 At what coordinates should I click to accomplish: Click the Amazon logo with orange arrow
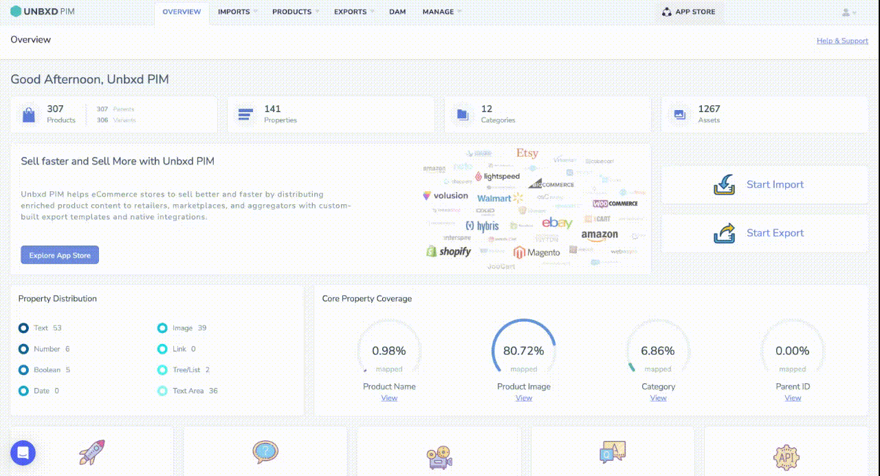(x=599, y=235)
